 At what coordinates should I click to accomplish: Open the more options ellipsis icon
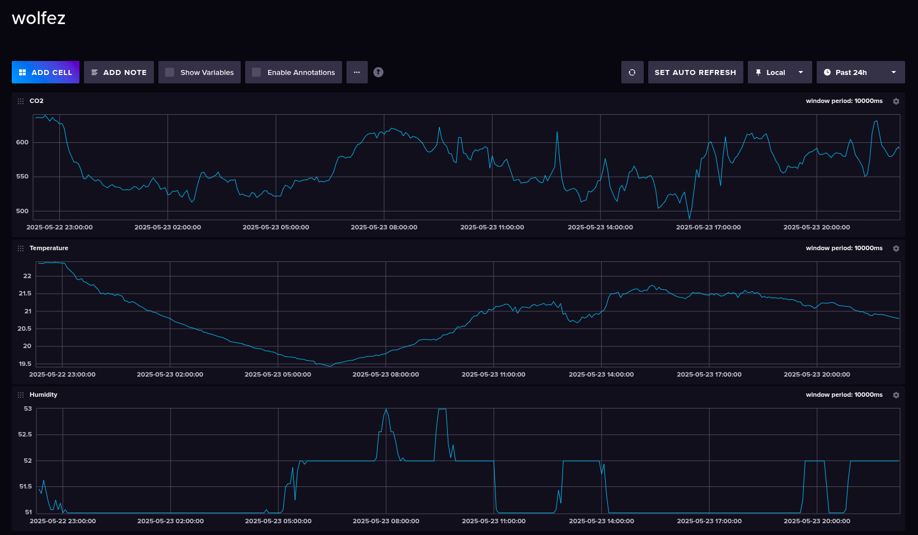[x=357, y=72]
